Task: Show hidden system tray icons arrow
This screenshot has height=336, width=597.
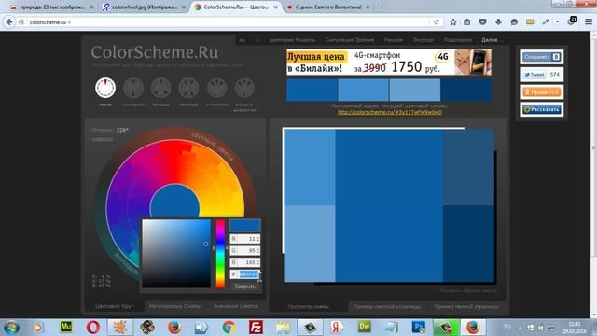Action: 520,328
